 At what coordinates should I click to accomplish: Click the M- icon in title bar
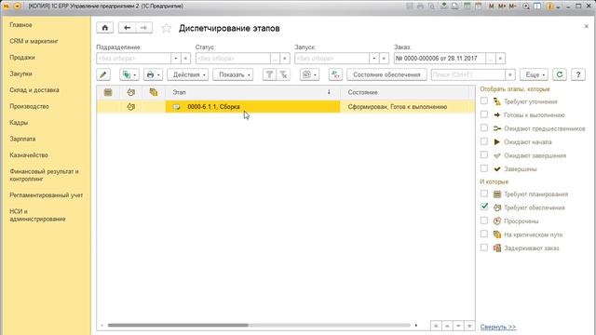[x=512, y=7]
